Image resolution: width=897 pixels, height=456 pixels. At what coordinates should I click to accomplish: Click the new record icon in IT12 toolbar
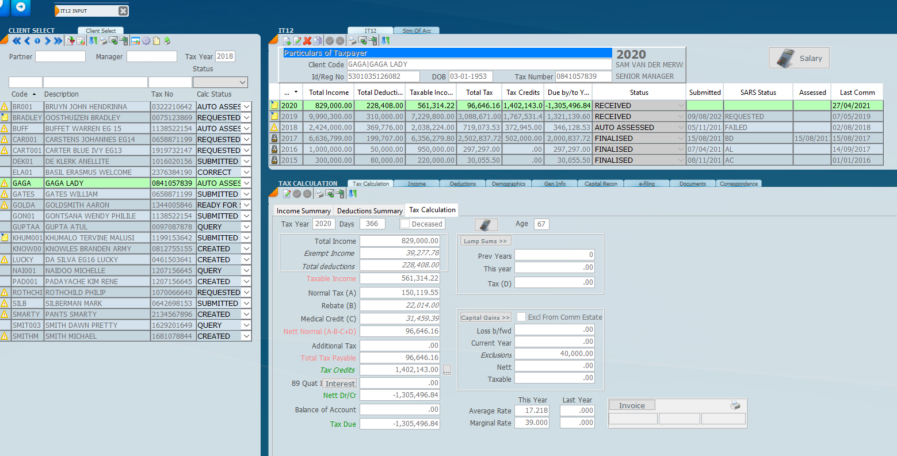pos(287,41)
